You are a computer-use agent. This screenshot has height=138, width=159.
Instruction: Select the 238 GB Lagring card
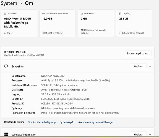point(134,23)
